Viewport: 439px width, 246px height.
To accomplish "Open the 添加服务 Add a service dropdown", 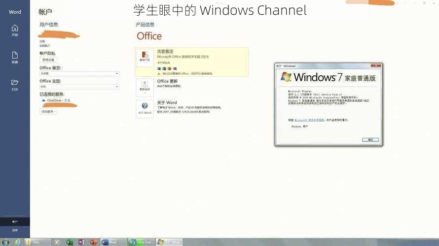I will click(48, 111).
